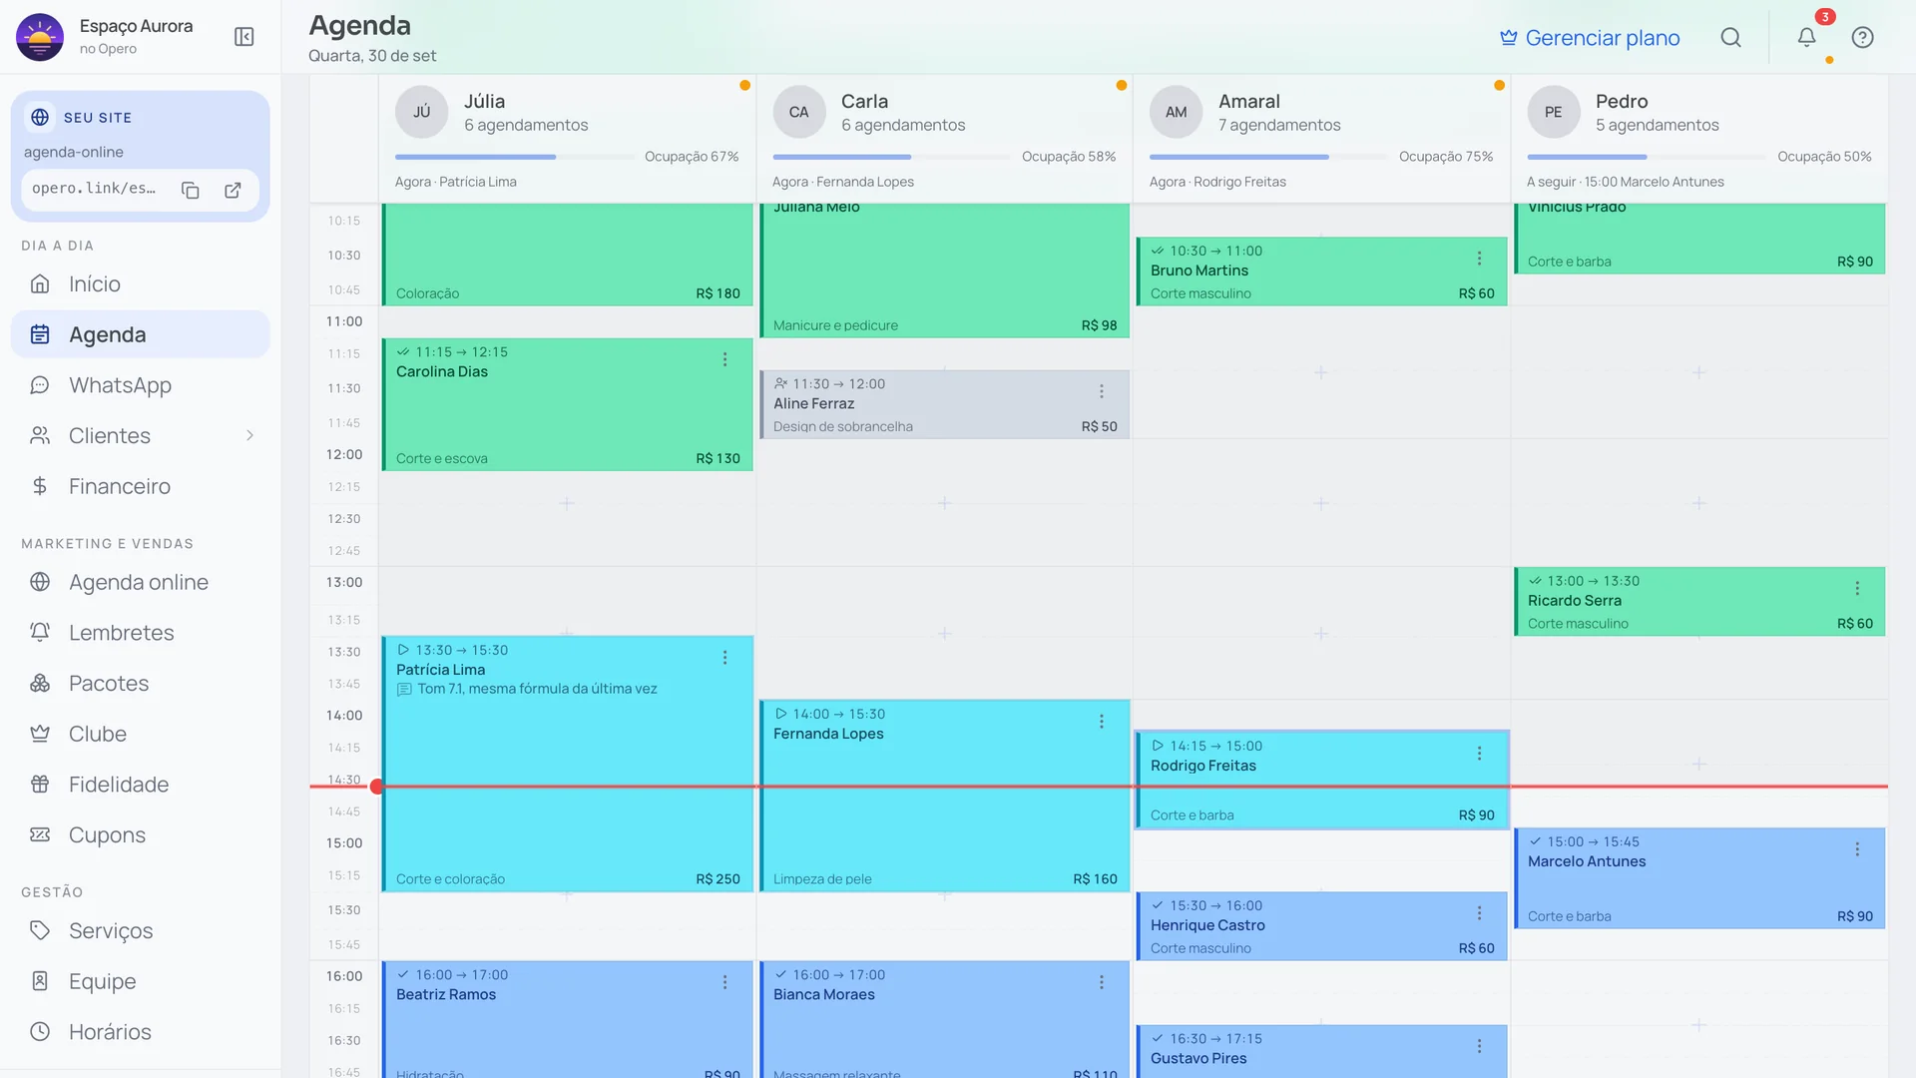The image size is (1916, 1078).
Task: Open Serviços management page
Action: (x=140, y=930)
